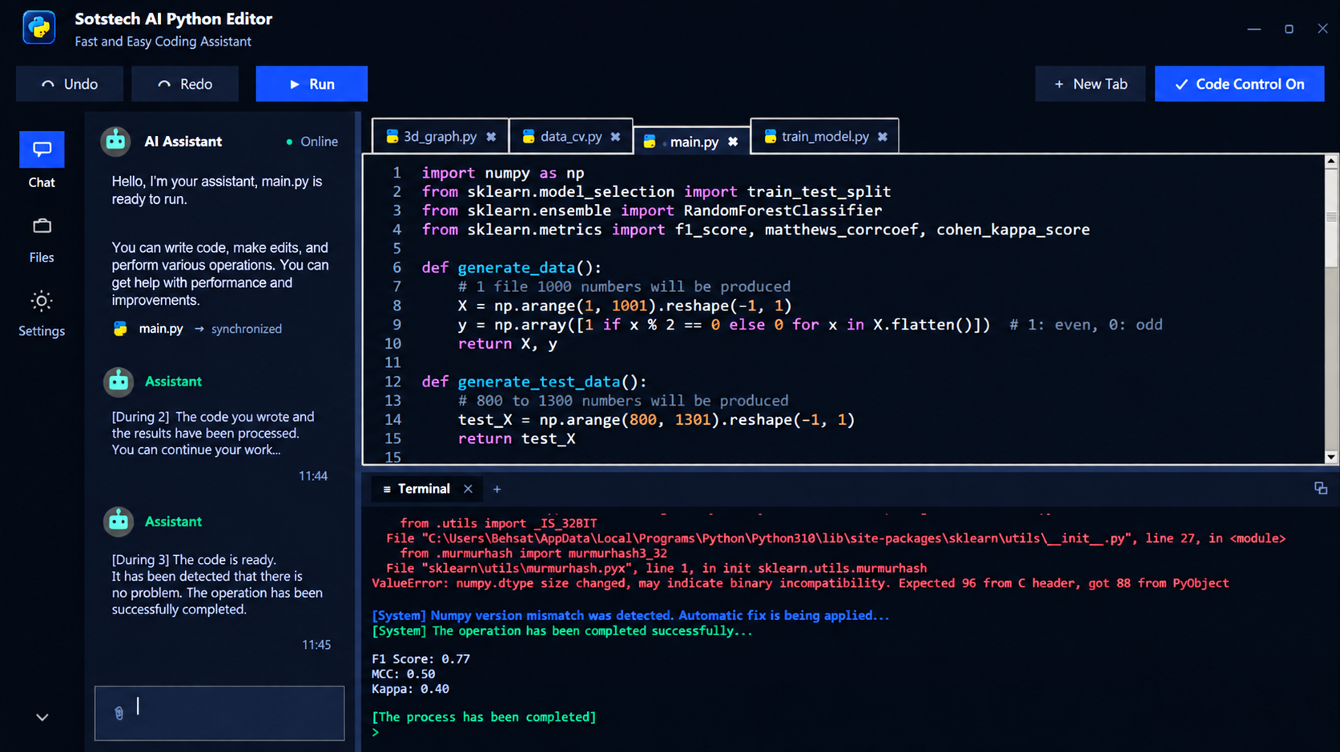Viewport: 1340px width, 752px height.
Task: Minimize the editor window
Action: (1254, 29)
